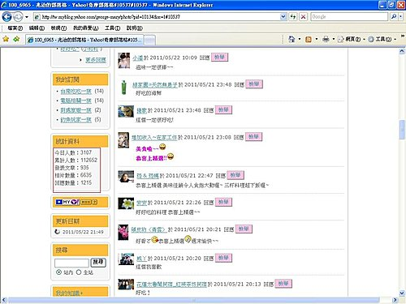The image size is (406, 304).
Task: Select the 全站 radio button
Action: (x=79, y=272)
